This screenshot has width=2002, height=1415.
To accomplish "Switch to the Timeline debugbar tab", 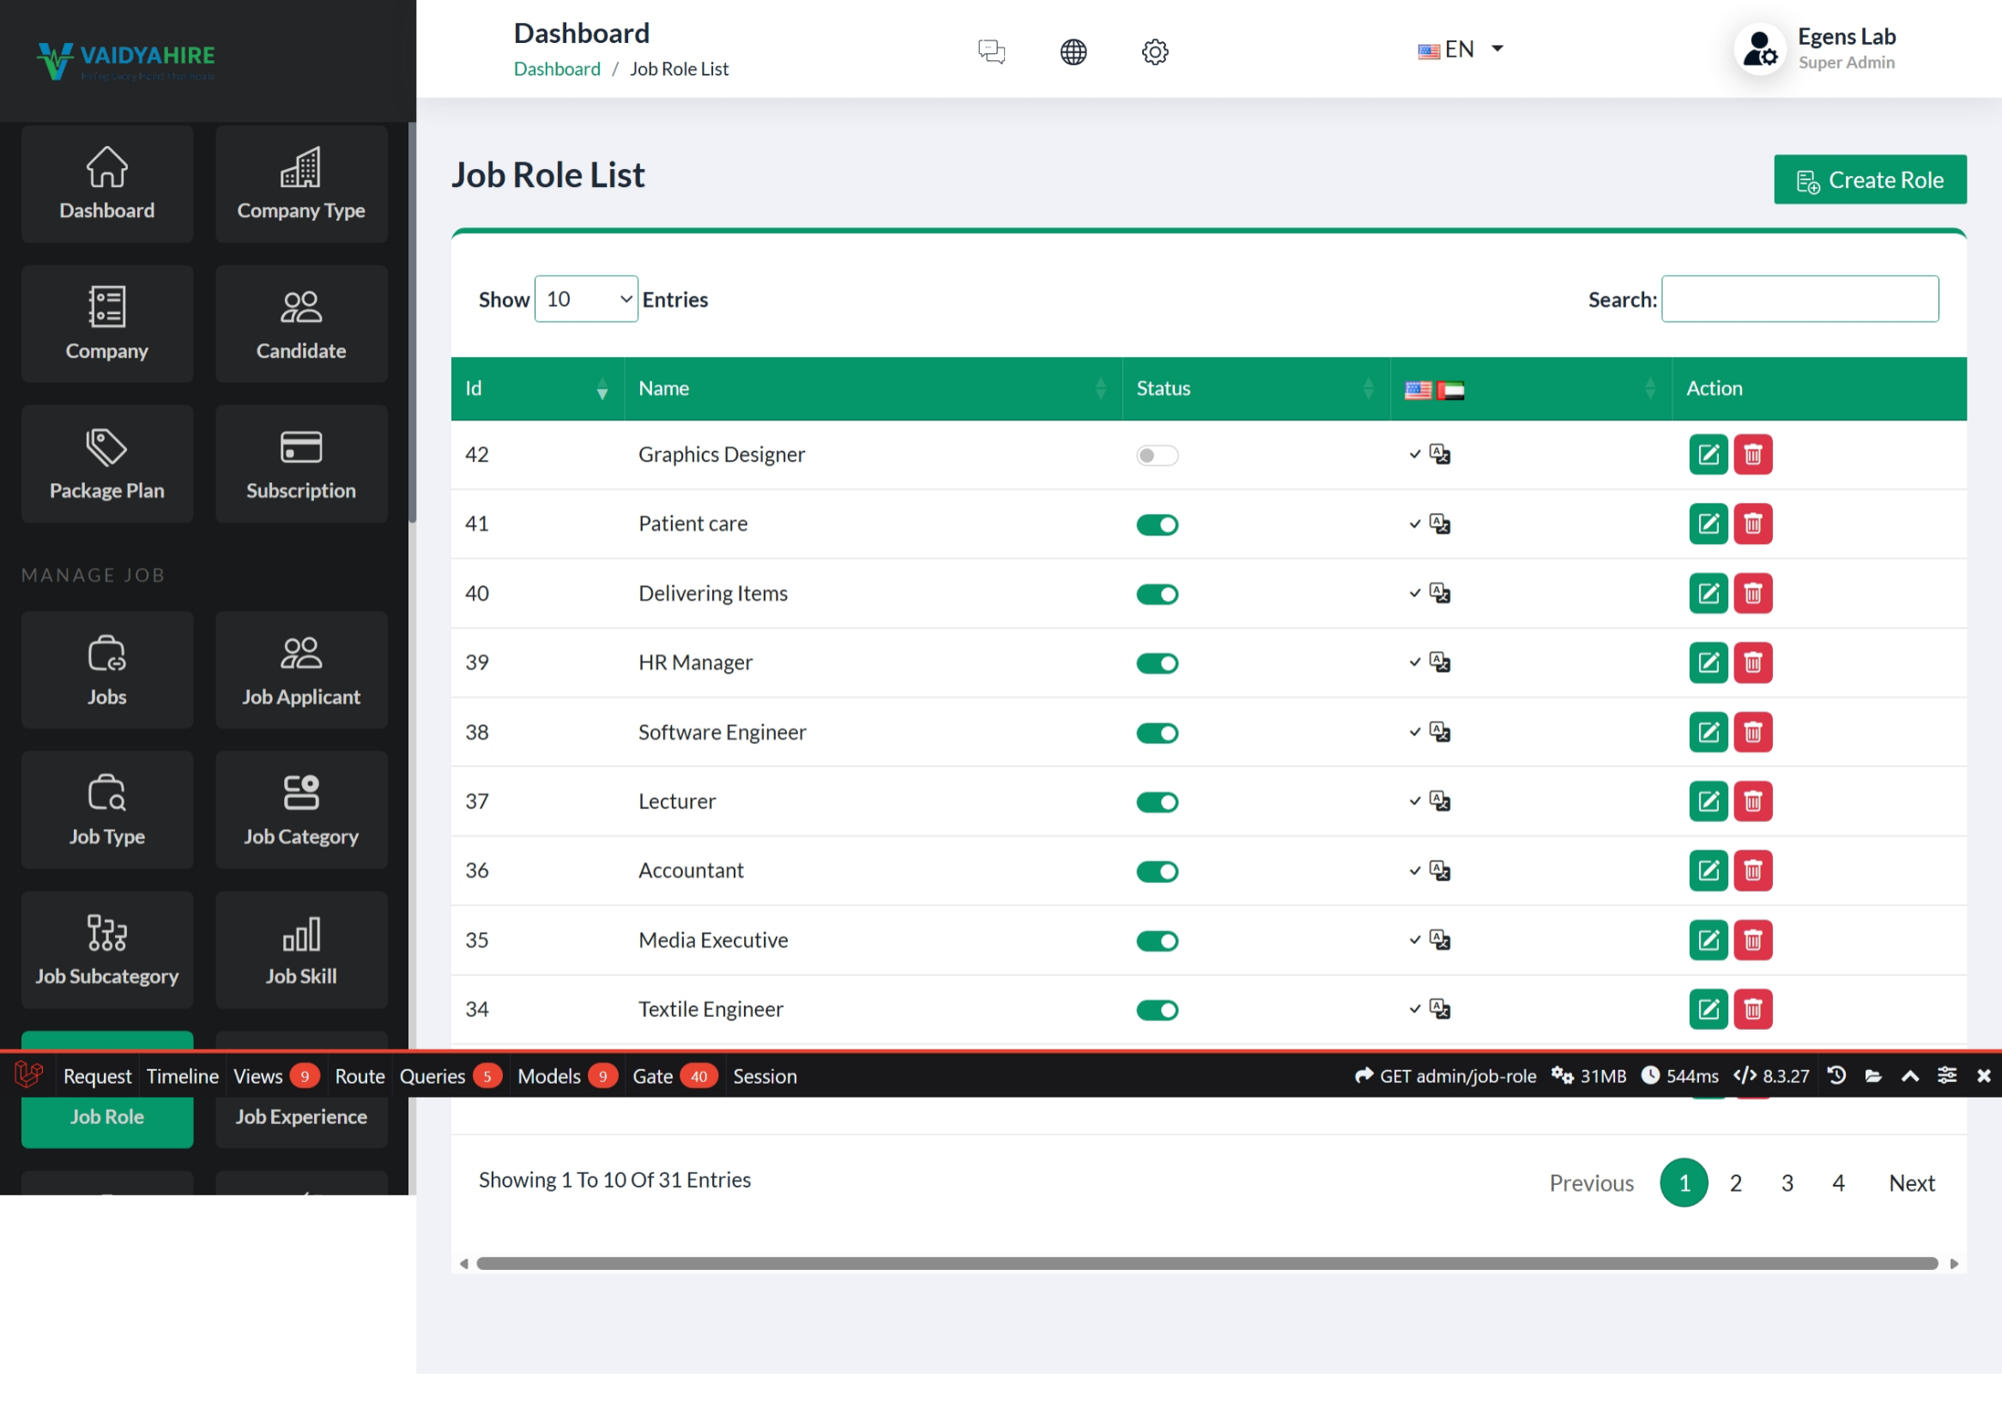I will (x=182, y=1076).
